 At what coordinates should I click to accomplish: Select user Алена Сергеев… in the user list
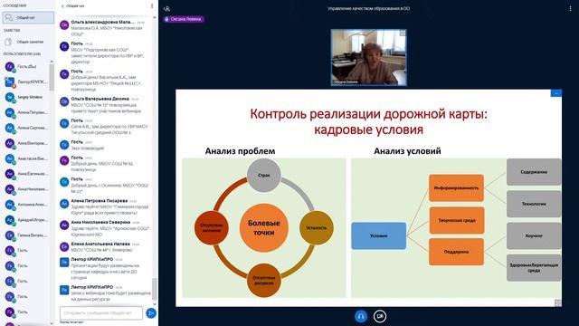(x=26, y=128)
